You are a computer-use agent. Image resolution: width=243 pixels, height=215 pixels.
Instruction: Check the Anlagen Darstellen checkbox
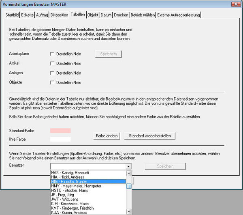52,73
